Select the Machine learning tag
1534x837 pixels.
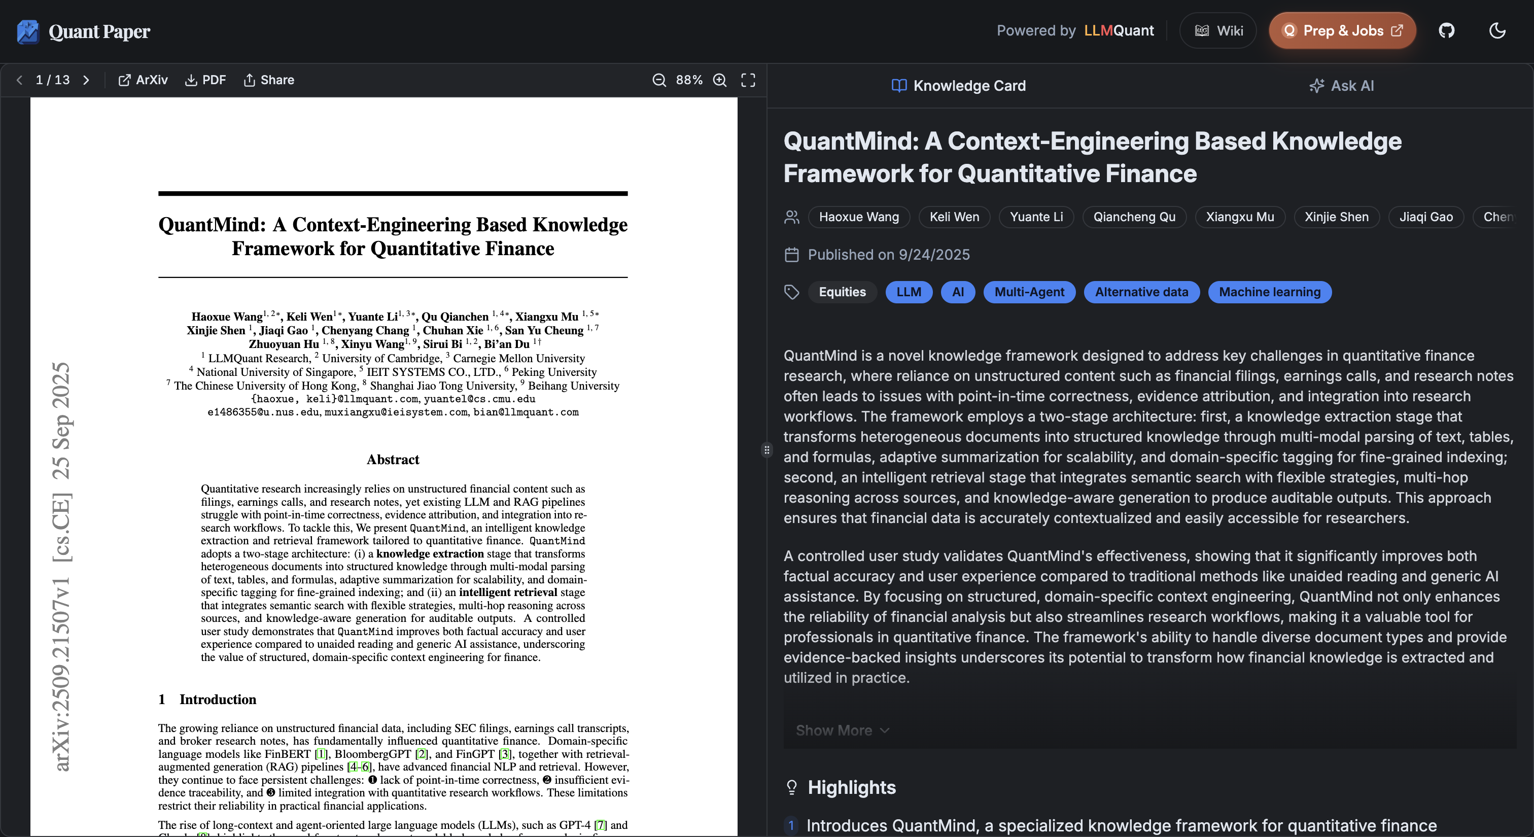click(1269, 292)
